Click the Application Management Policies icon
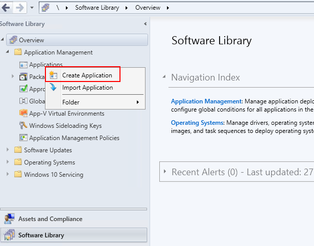 point(23,138)
